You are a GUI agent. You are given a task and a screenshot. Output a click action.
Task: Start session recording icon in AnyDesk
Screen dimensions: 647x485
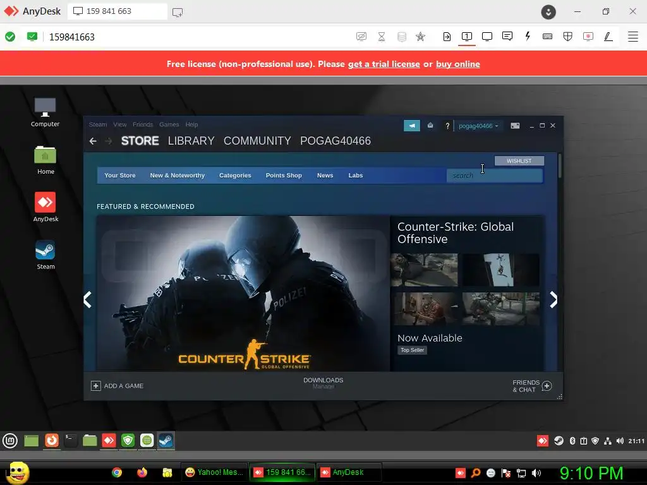588,37
